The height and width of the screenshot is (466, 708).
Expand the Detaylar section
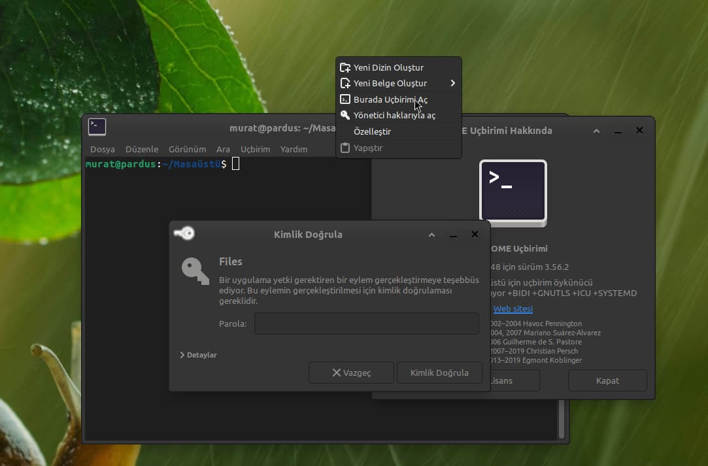pos(198,355)
